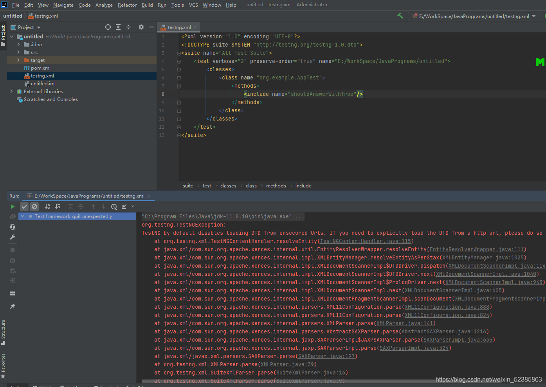Go to next failed test arrow
546x387 pixels.
[104, 207]
